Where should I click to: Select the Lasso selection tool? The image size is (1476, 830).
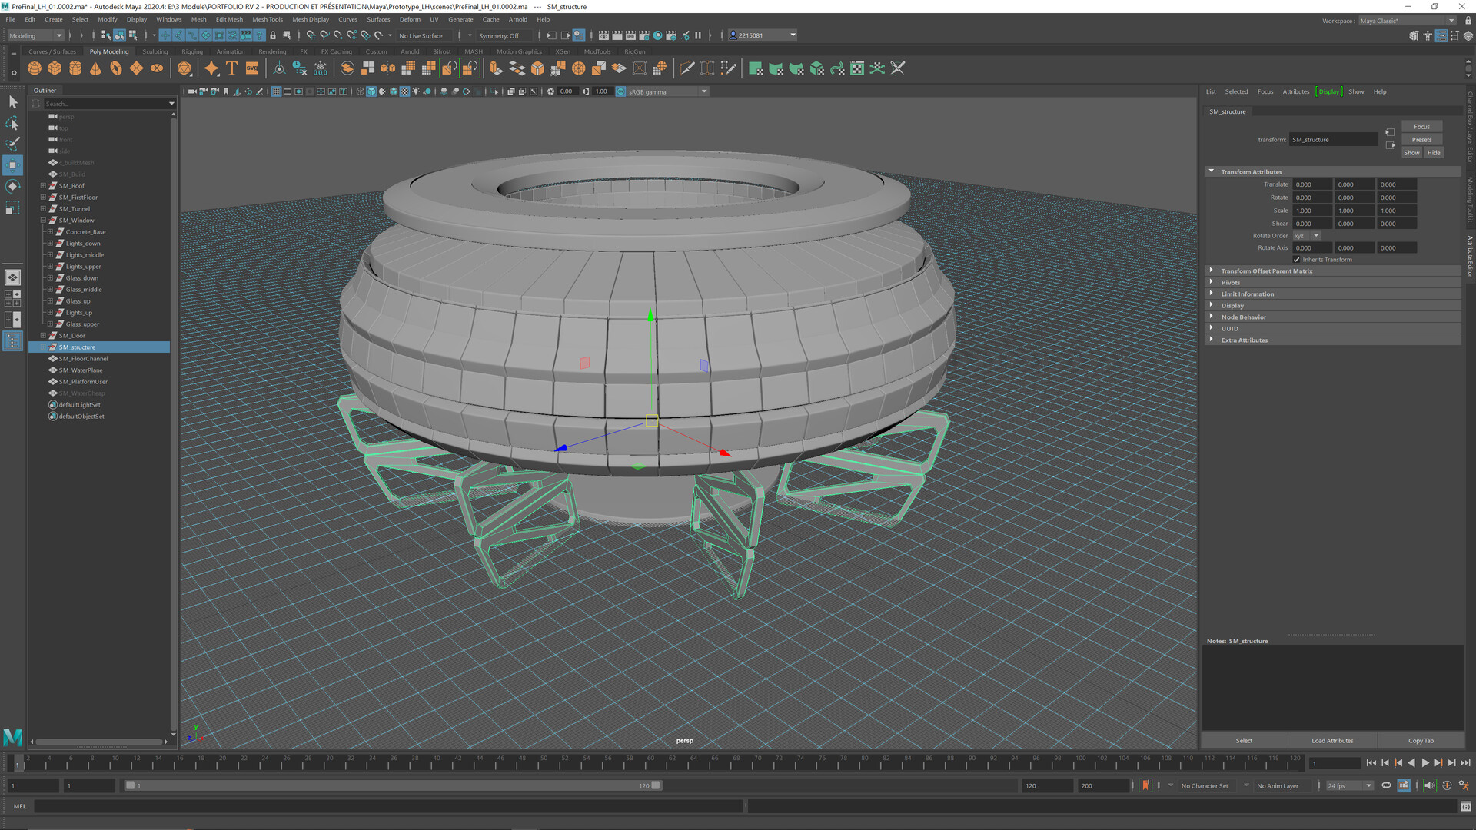click(13, 123)
